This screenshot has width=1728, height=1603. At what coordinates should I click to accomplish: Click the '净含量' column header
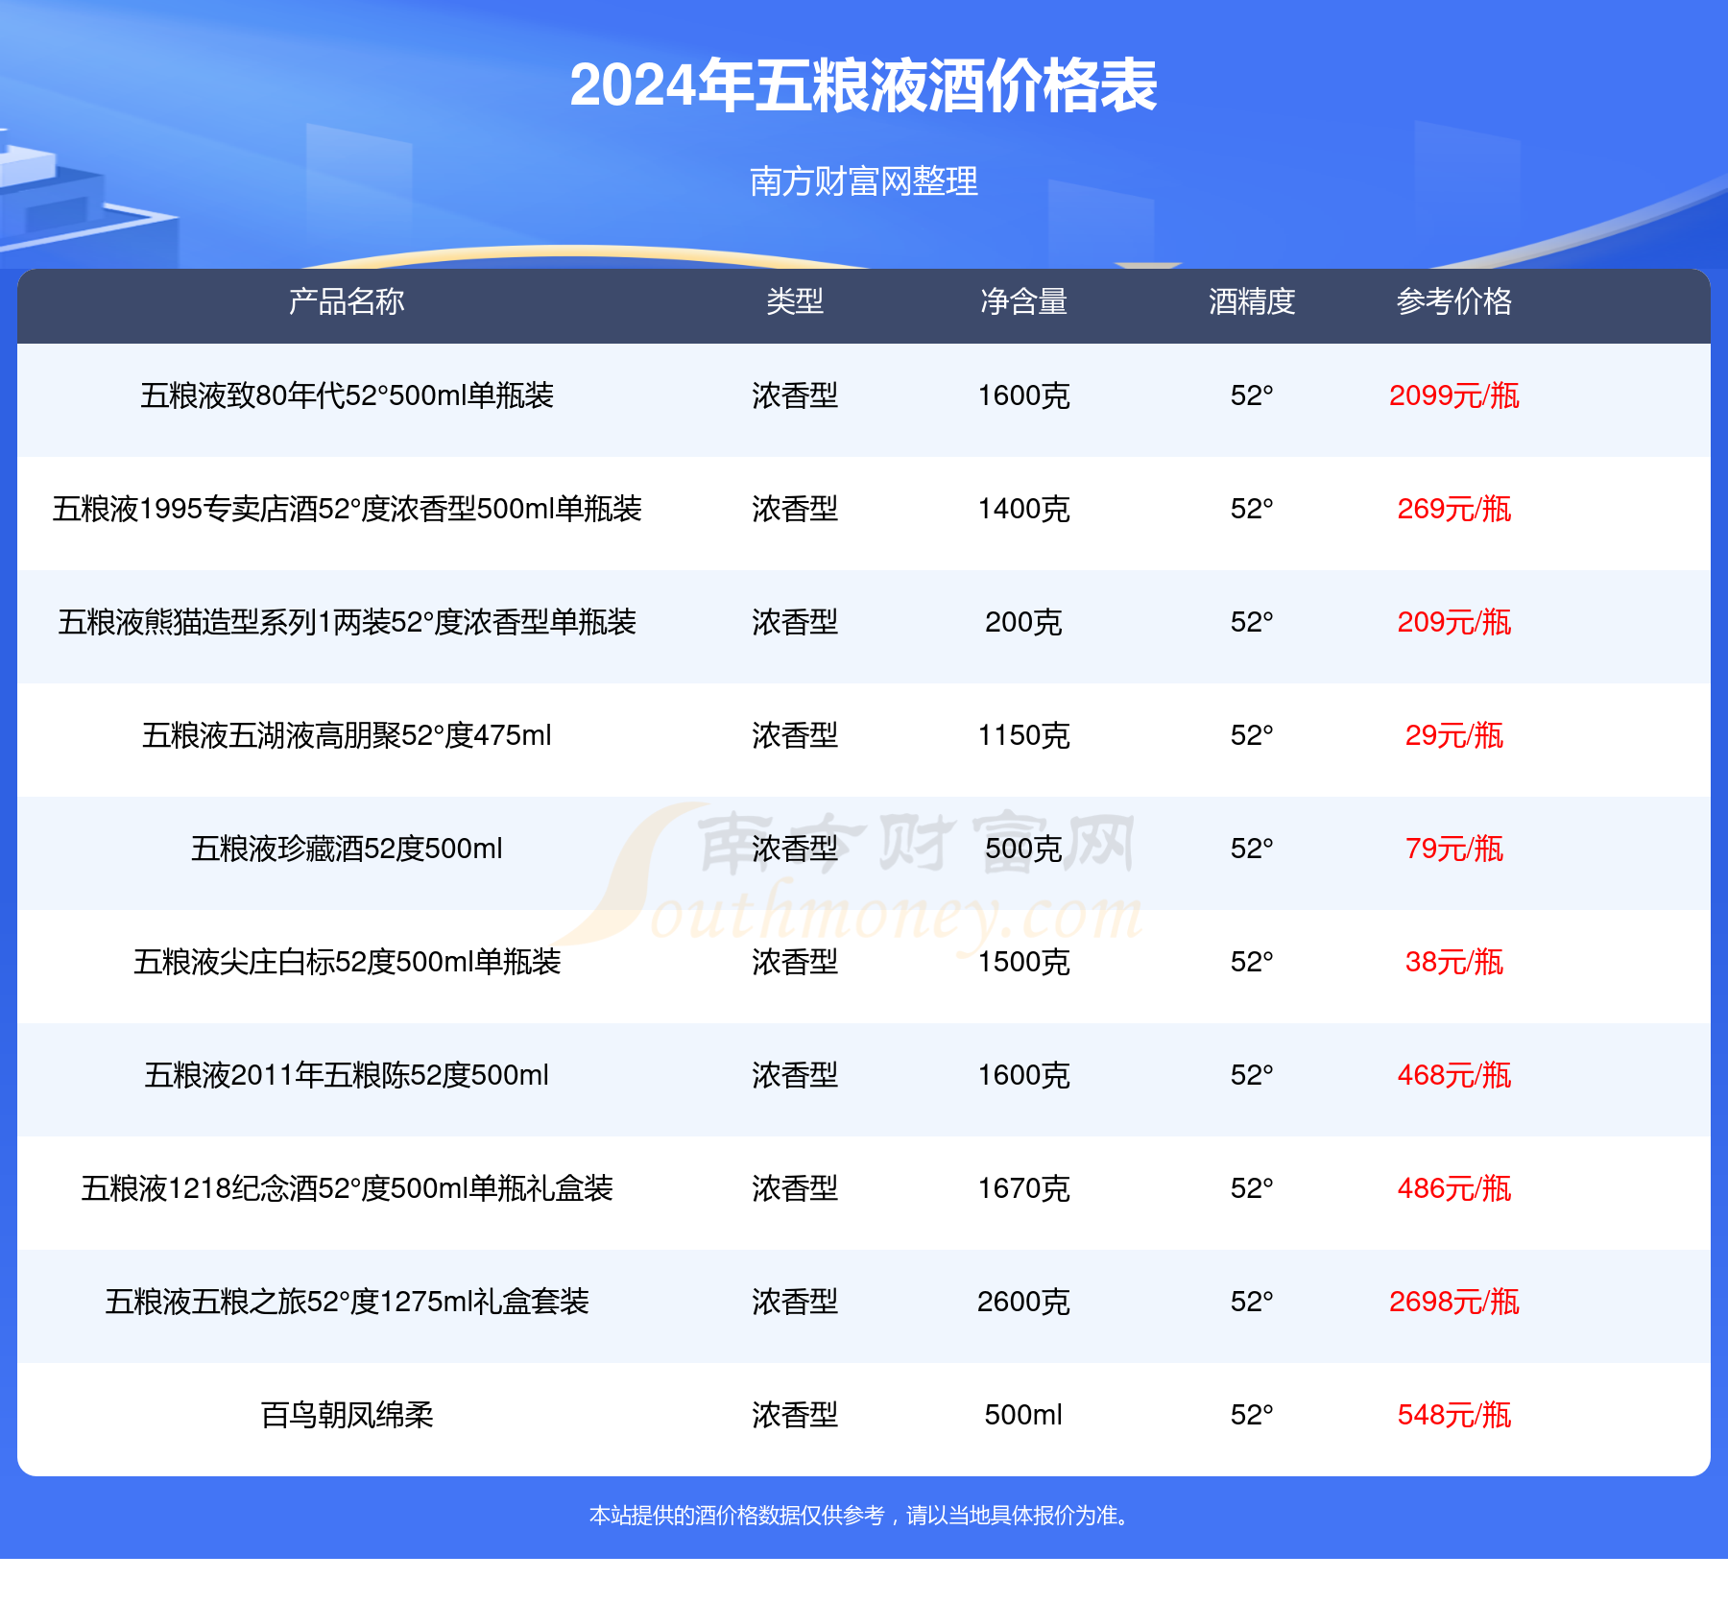tap(1023, 301)
